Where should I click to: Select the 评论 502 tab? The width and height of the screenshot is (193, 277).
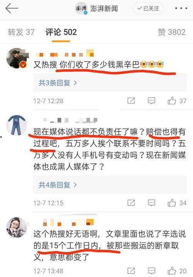(61, 32)
